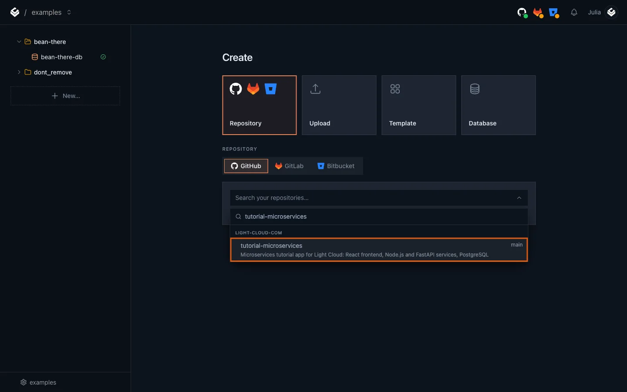
Task: Collapse the bean-there folder
Action: (x=19, y=42)
